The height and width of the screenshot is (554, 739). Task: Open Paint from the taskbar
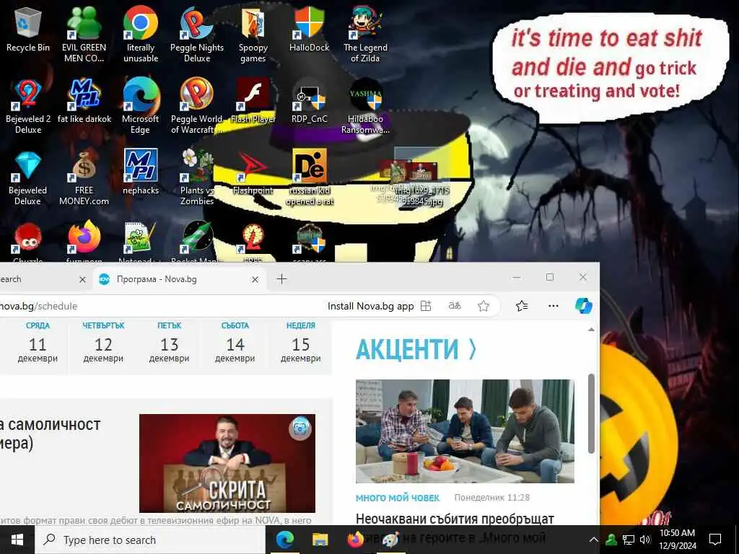coord(390,540)
